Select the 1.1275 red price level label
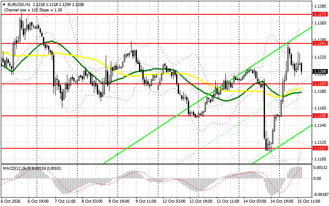Viewport: 329px width, 206px height. (320, 14)
